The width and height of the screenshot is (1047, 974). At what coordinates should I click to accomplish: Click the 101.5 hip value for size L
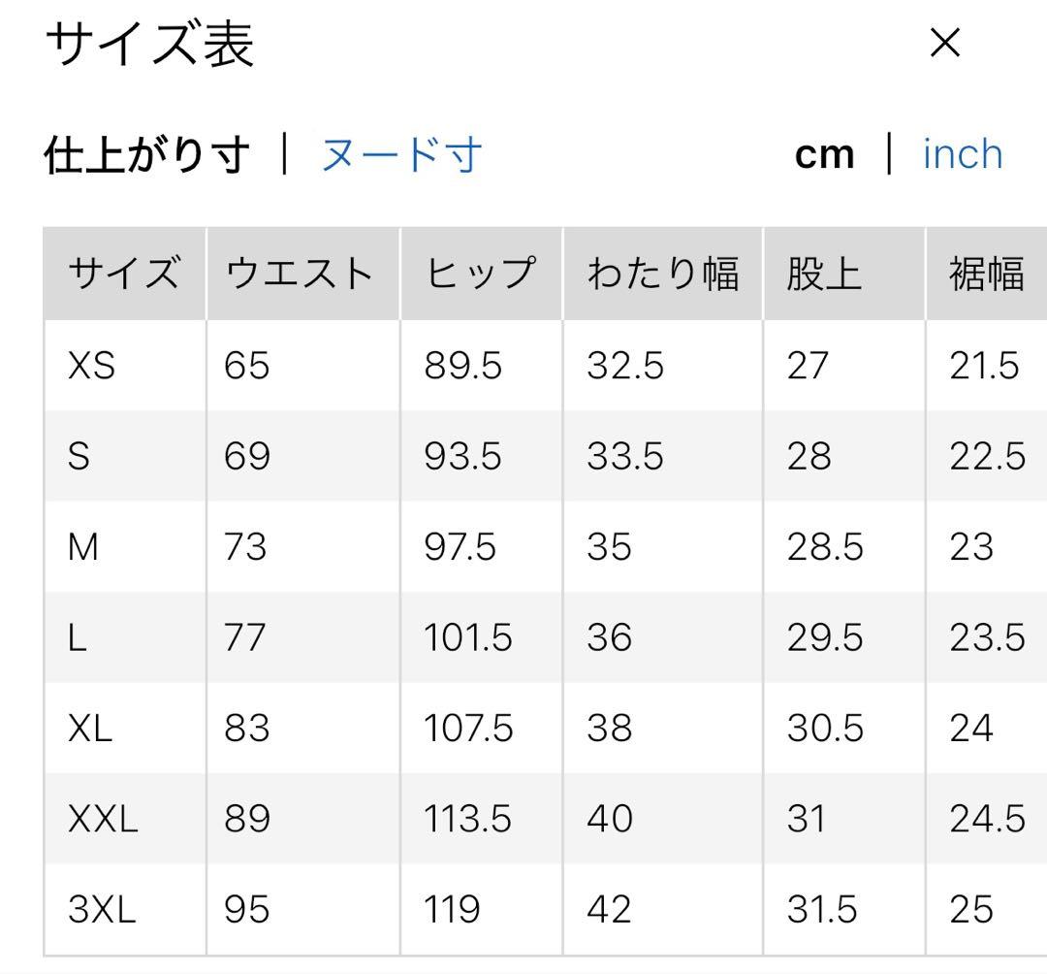point(467,637)
